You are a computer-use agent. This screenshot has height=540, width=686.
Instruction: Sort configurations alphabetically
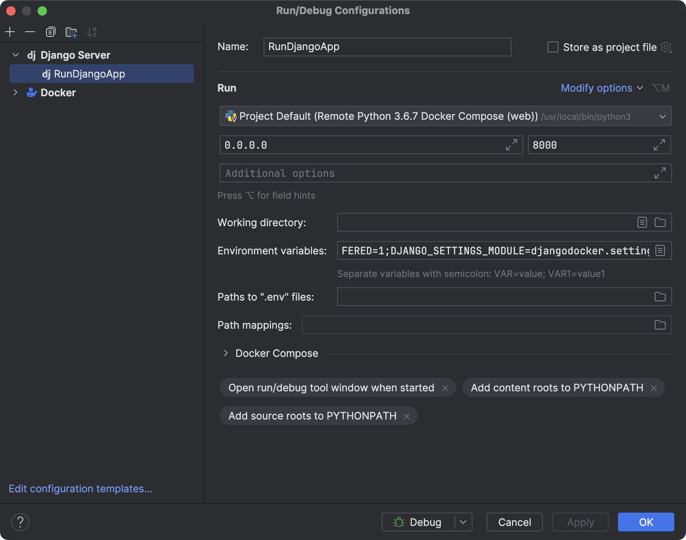[x=92, y=32]
